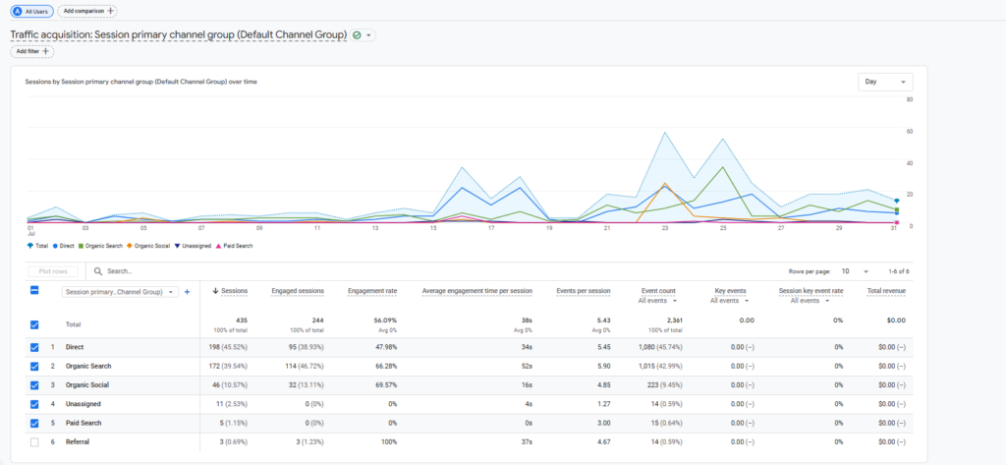
Task: Uncheck the Direct row checkbox
Action: click(x=35, y=347)
